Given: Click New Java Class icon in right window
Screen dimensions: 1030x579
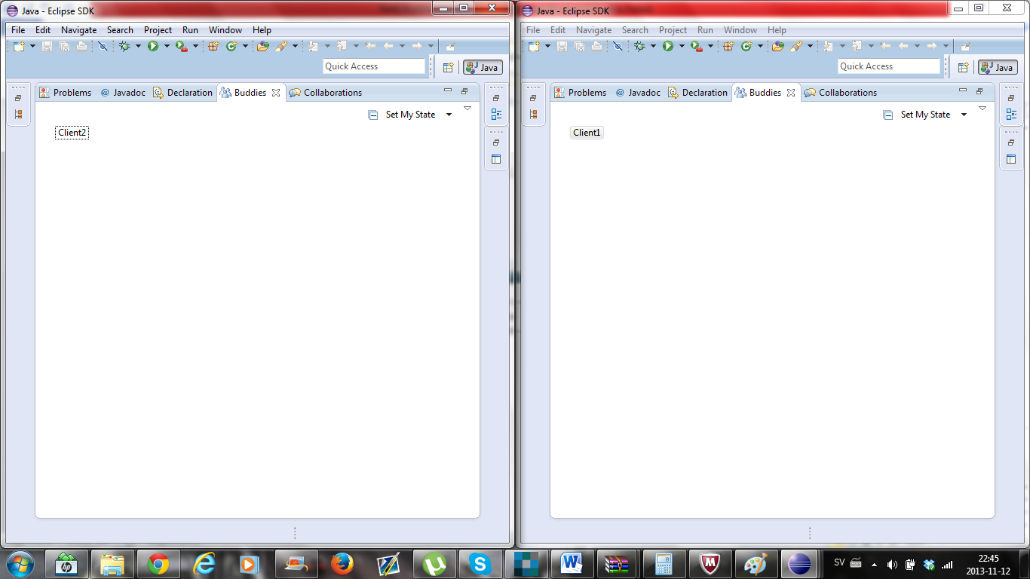Looking at the screenshot, I should (x=746, y=46).
